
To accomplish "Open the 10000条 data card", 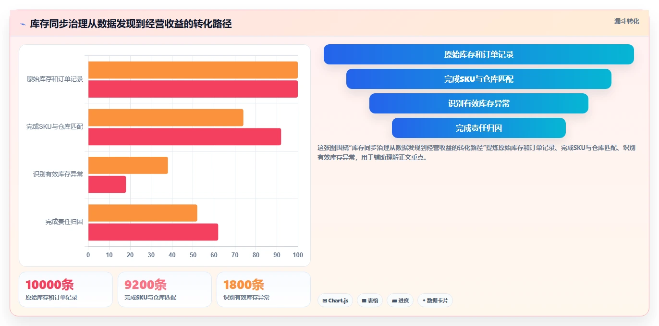I will (66, 289).
